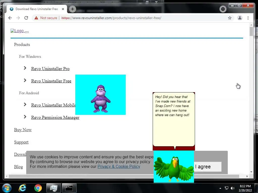
Task: Open Revo Permission Manager link
Action: click(x=55, y=117)
